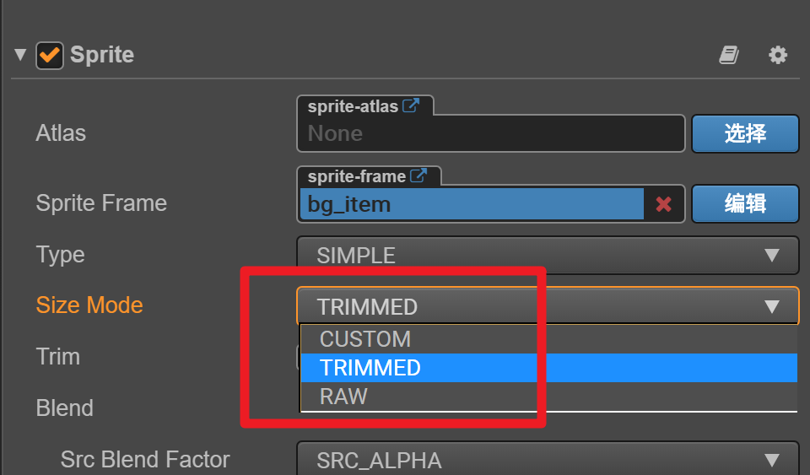Close the Size Mode dropdown showing TRIMMED

(547, 306)
